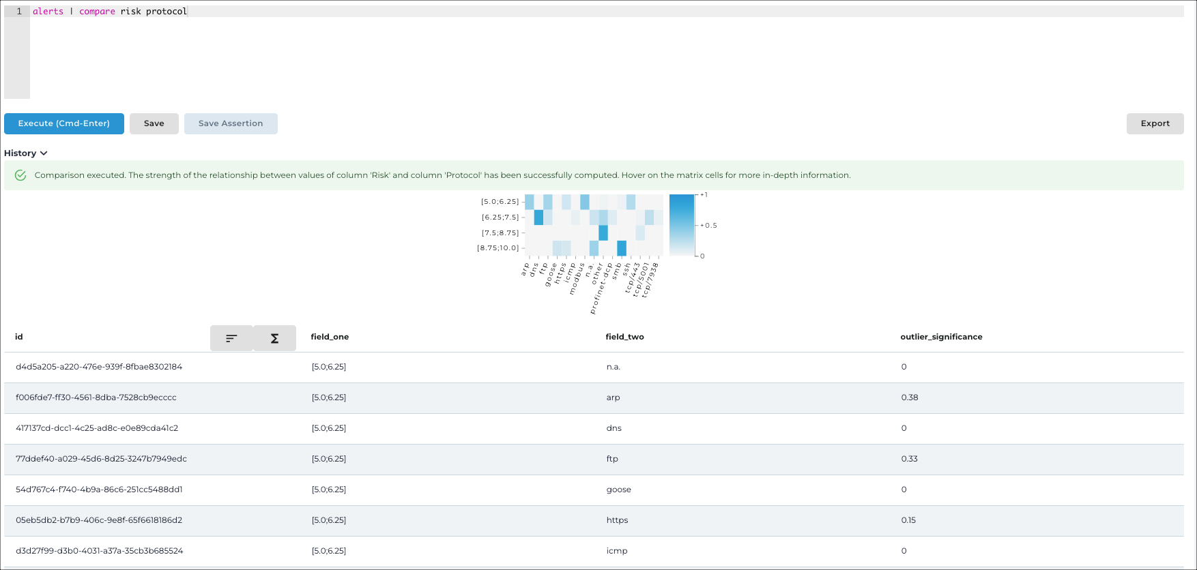The height and width of the screenshot is (570, 1197).
Task: Select id 77ddef40-a029-45d6-8d25-3247b7949edc
Action: click(101, 459)
